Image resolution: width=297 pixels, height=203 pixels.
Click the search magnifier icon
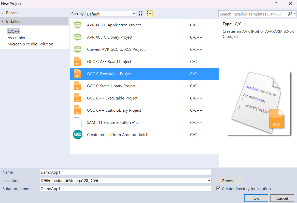click(x=290, y=14)
